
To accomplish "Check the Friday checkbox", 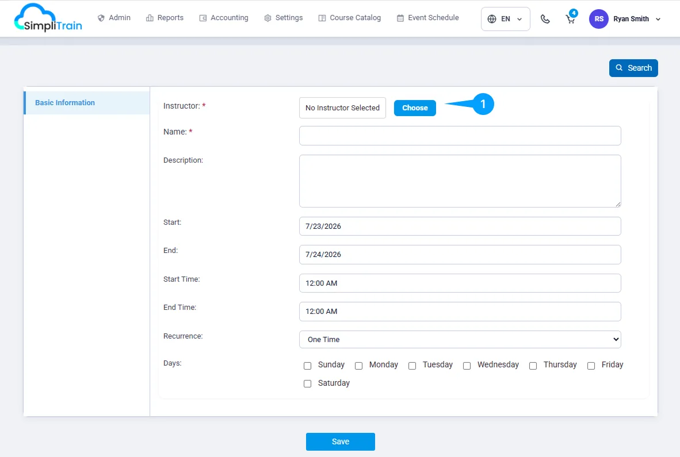I will click(x=591, y=366).
